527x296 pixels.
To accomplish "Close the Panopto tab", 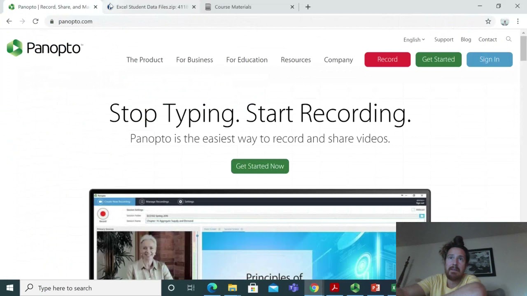I will (x=95, y=7).
